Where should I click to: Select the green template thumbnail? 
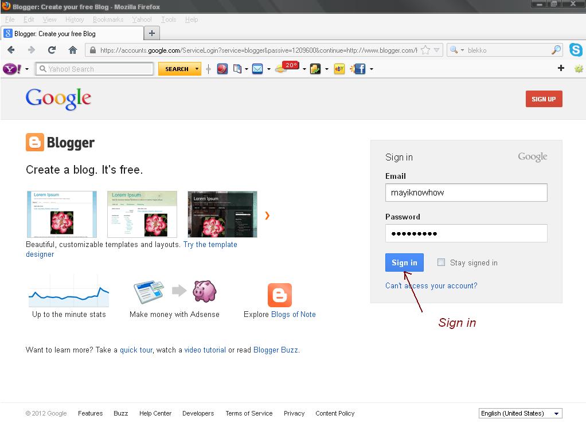tap(142, 214)
